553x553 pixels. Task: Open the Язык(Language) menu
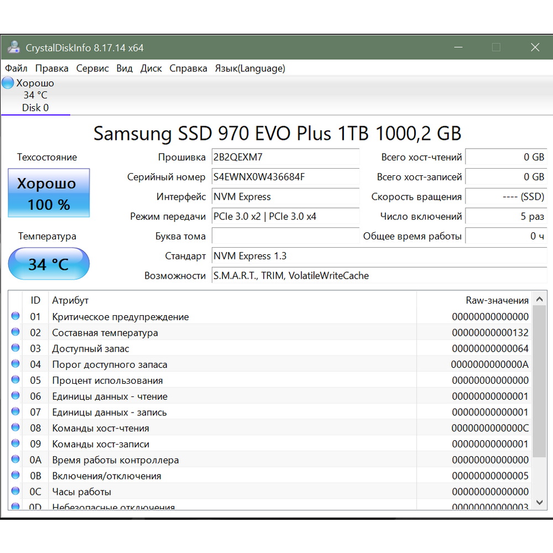point(250,69)
